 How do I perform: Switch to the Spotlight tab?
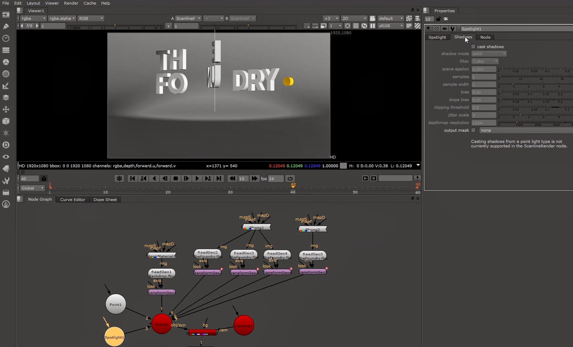(437, 37)
